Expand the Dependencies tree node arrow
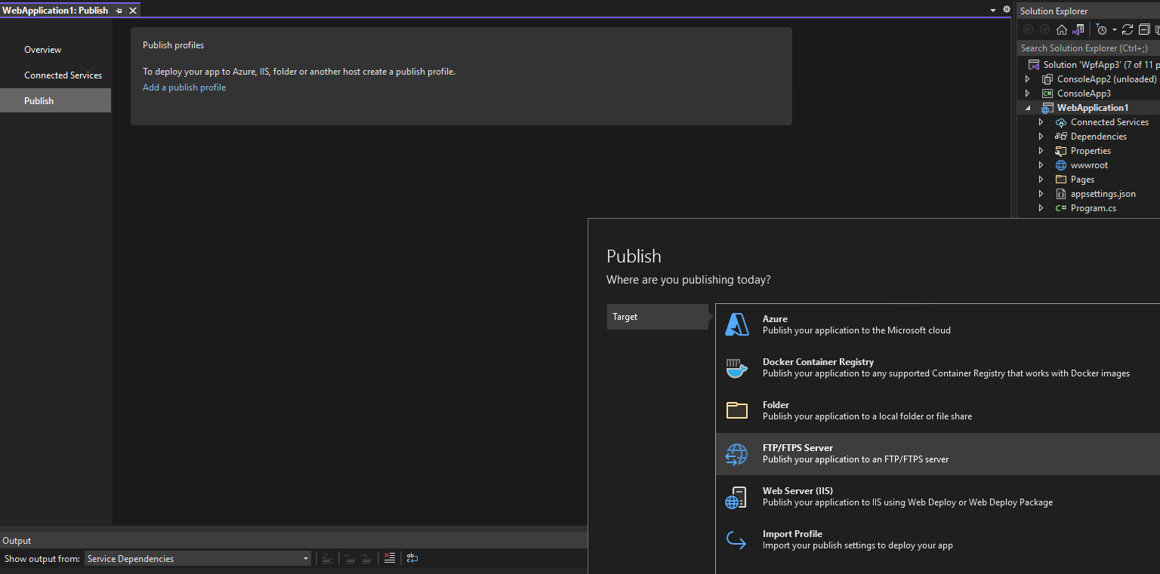Screen dimensions: 1160x574 [1041, 137]
